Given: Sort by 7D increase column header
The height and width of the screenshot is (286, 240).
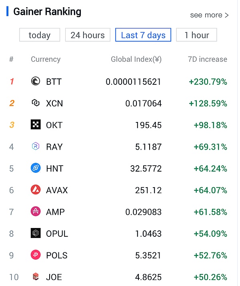Looking at the screenshot, I should 207,59.
